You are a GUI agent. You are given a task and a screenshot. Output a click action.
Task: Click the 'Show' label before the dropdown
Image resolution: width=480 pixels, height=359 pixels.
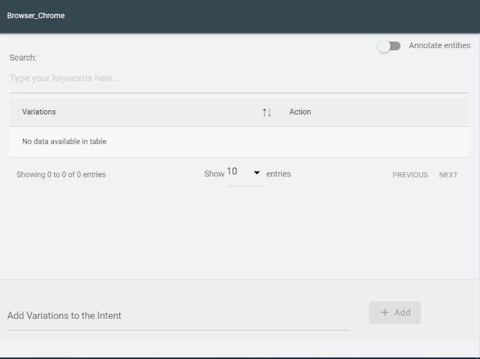(x=214, y=174)
